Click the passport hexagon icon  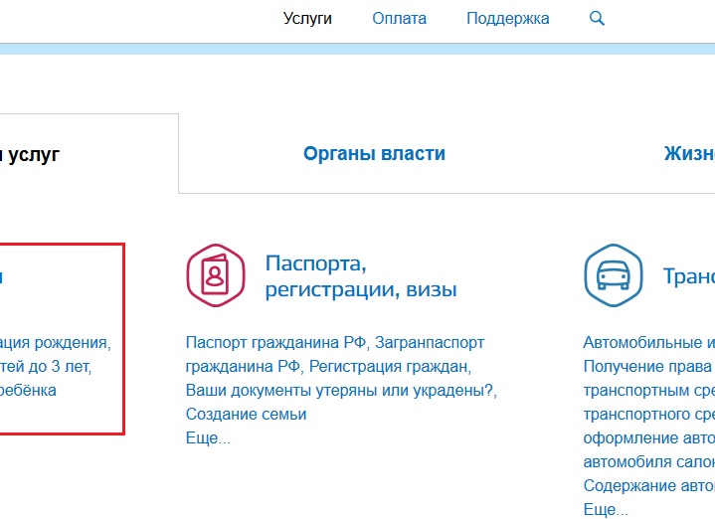(x=216, y=275)
